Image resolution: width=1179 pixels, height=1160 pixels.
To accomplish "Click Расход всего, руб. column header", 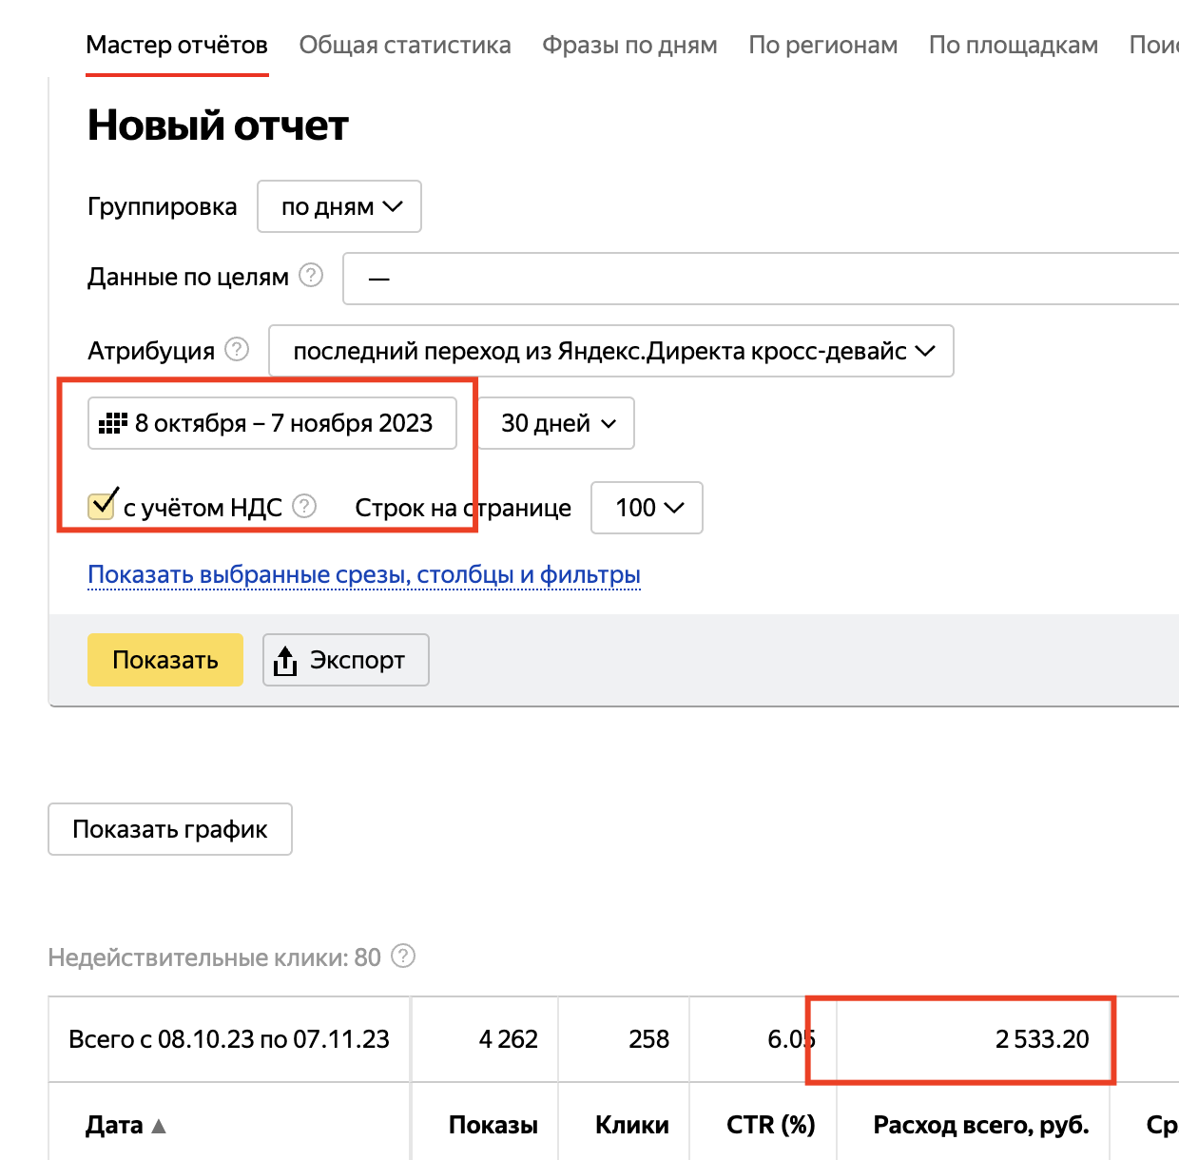I will 980,1125.
